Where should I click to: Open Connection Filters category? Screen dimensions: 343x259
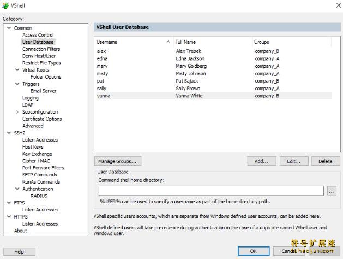[41, 49]
